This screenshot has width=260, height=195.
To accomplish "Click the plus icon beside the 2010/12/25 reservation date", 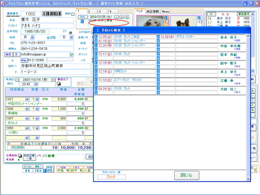I will pos(121,17).
